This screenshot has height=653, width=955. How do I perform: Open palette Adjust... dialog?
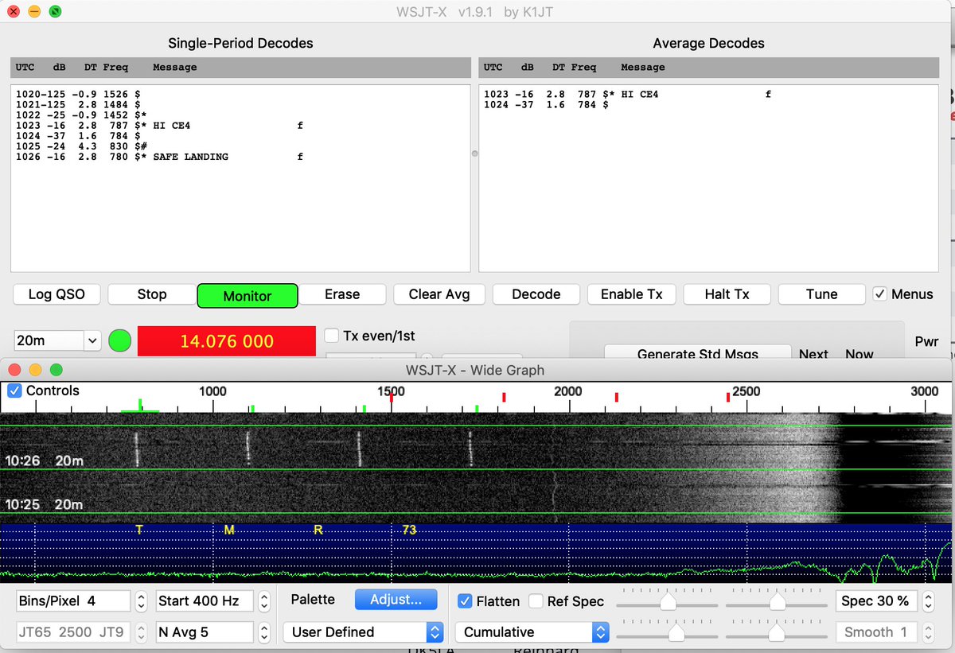(x=396, y=599)
